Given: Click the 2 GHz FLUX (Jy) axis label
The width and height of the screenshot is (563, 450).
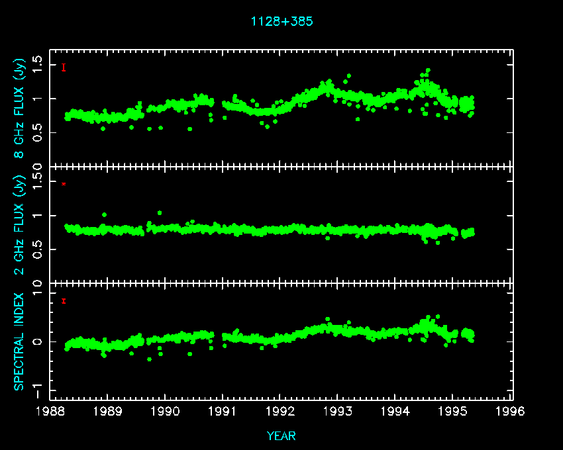Looking at the screenshot, I should (x=20, y=224).
